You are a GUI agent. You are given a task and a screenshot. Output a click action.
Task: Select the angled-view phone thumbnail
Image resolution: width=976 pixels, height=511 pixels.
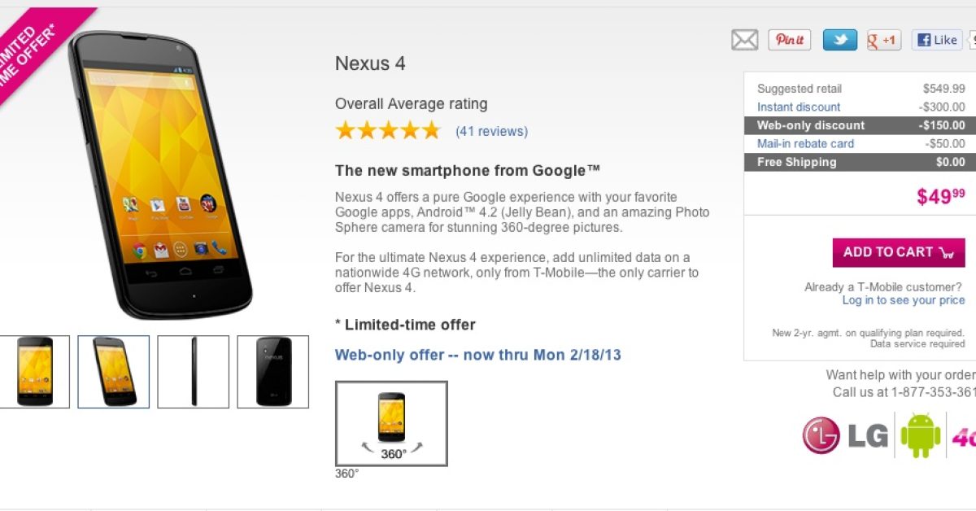pos(114,372)
